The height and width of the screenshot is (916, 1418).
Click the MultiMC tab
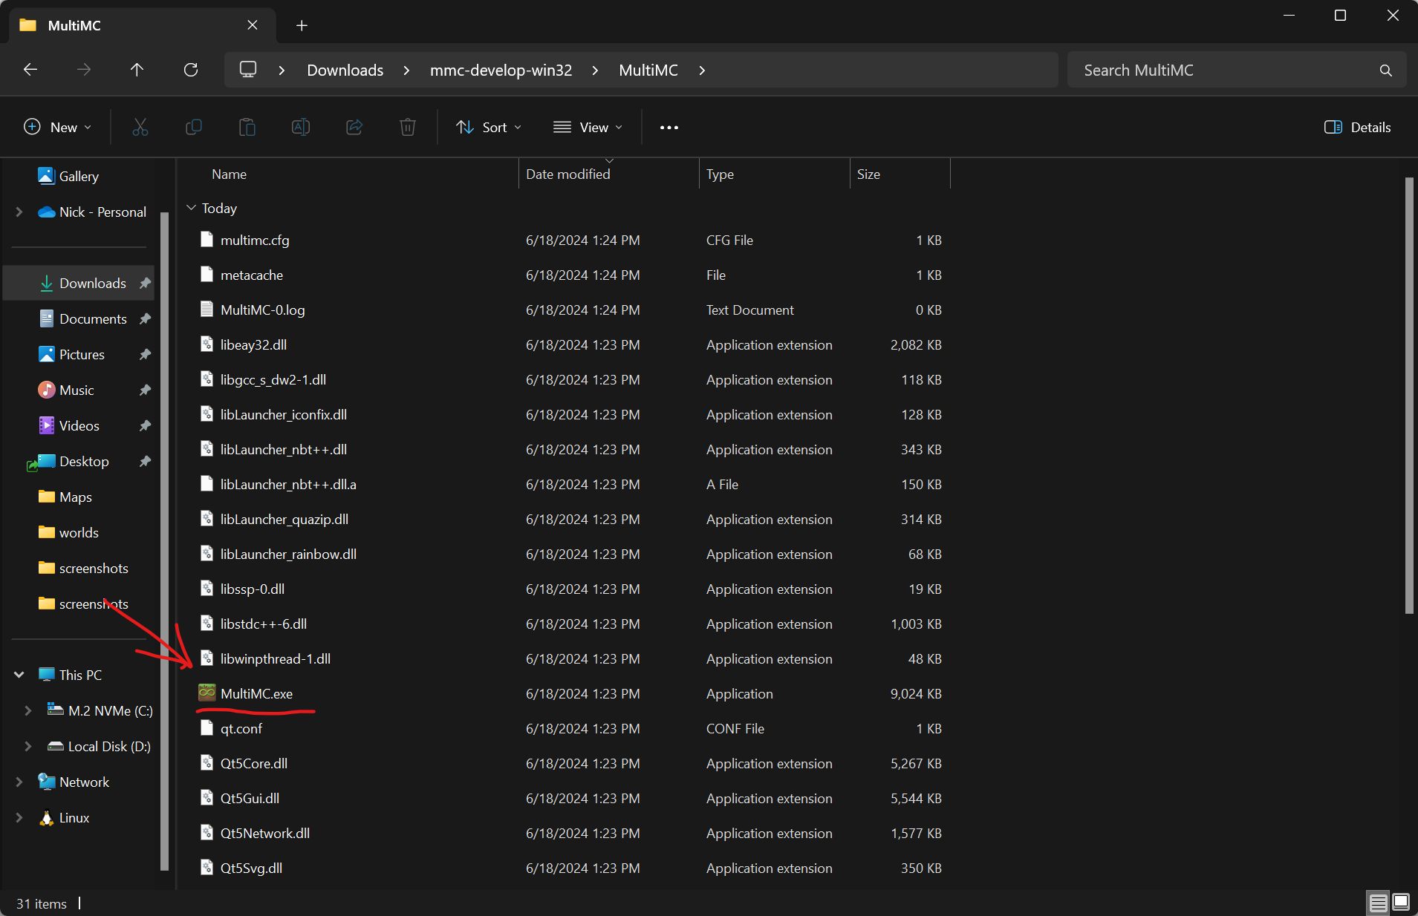click(x=141, y=25)
